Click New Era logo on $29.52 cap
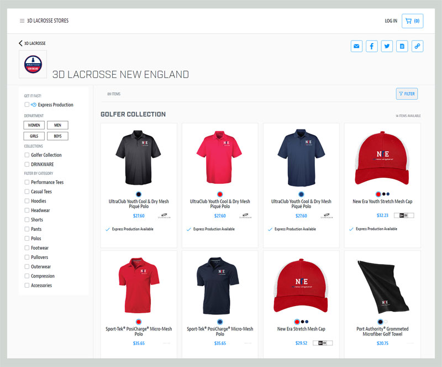The height and width of the screenshot is (367, 442). [323, 343]
